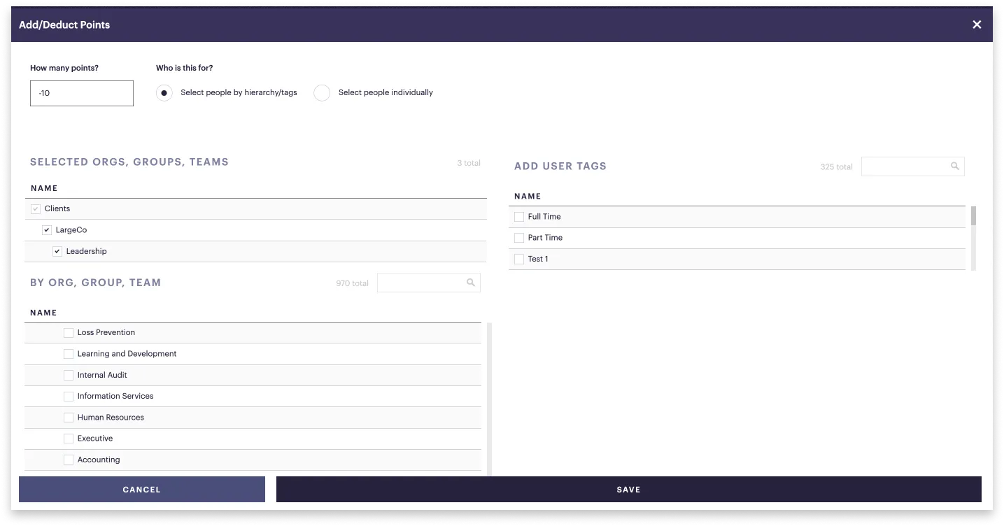Click the user tags search field

[913, 166]
